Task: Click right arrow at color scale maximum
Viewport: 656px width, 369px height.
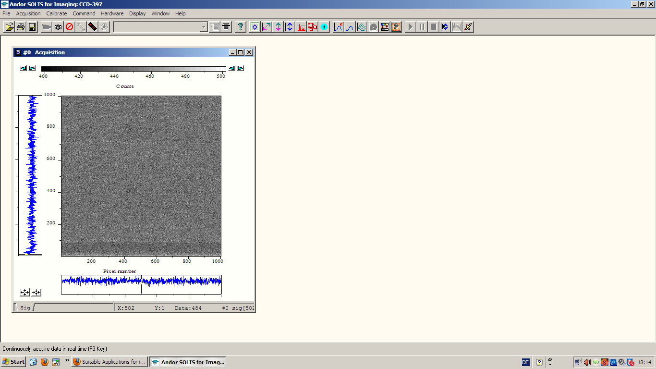Action: coord(241,68)
